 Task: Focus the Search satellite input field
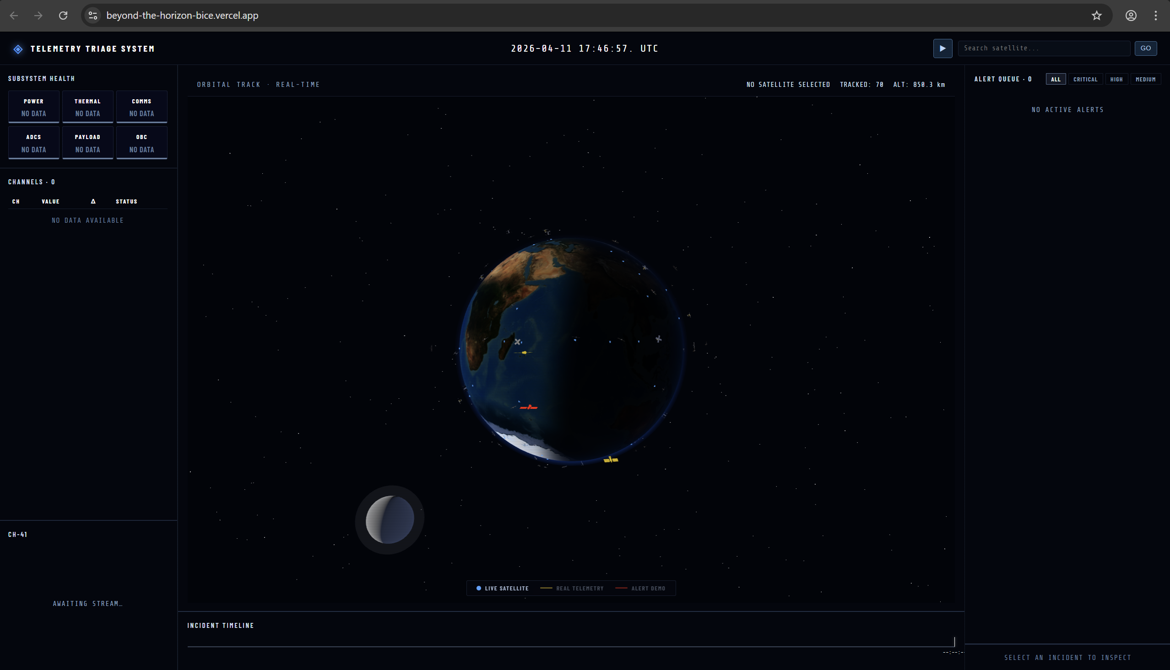point(1043,48)
